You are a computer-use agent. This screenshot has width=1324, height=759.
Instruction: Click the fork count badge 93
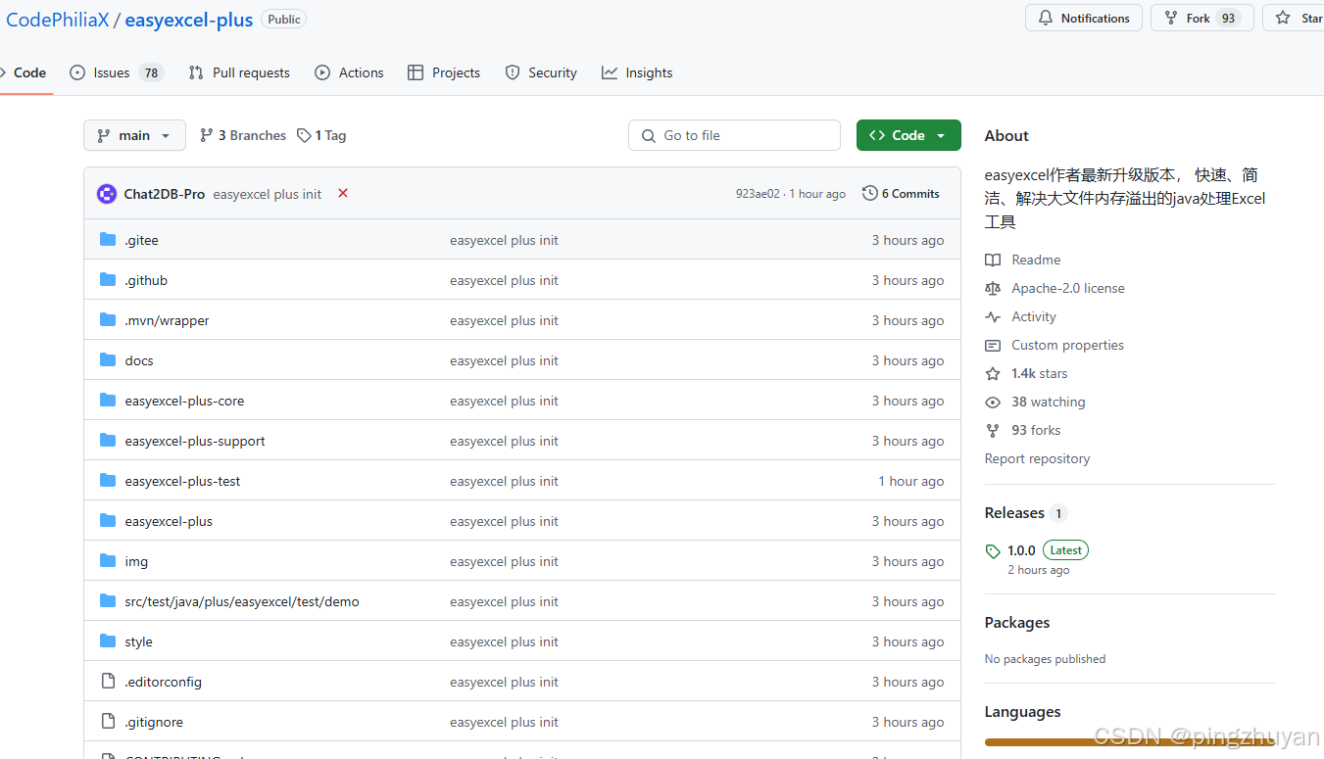[x=1228, y=19]
